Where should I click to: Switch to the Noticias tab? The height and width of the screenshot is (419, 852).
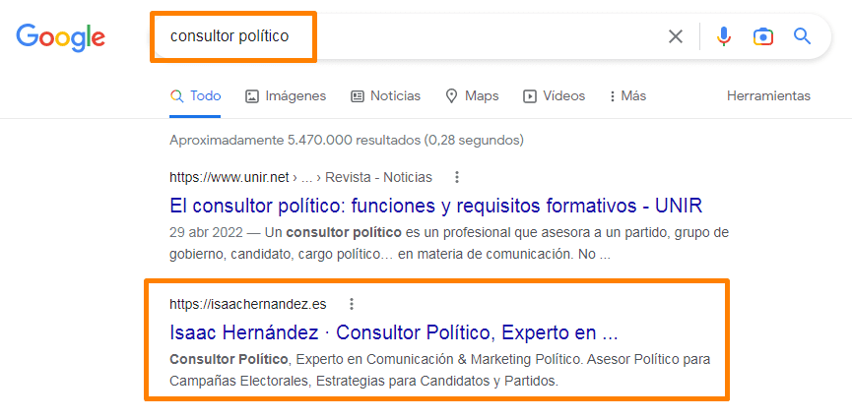pyautogui.click(x=385, y=96)
